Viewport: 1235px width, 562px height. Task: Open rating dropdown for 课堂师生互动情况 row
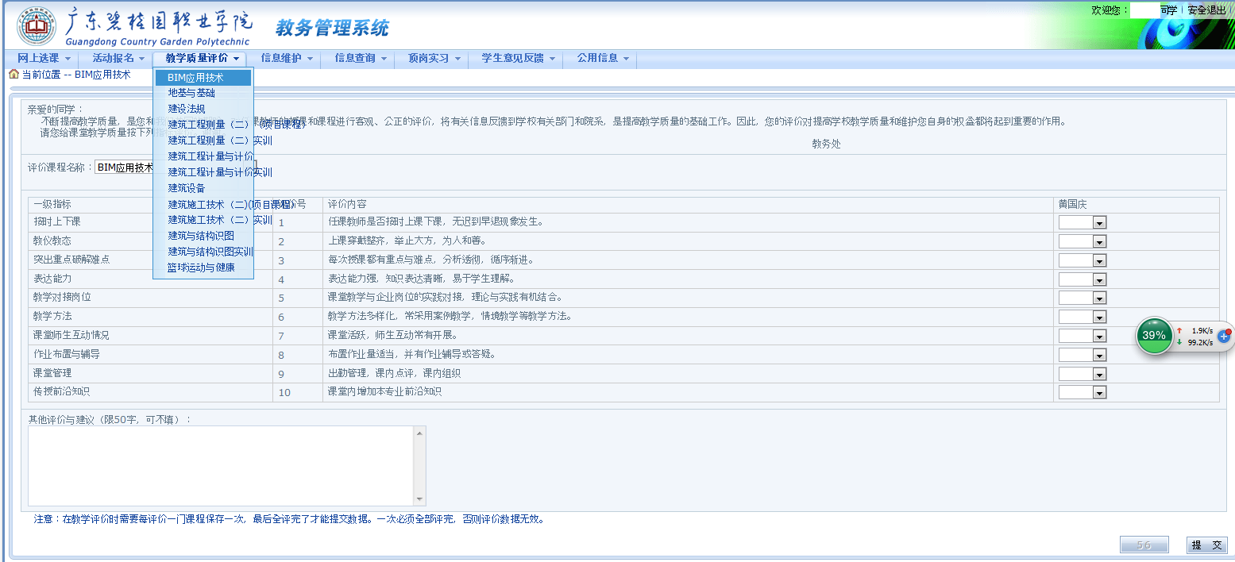pyautogui.click(x=1083, y=336)
